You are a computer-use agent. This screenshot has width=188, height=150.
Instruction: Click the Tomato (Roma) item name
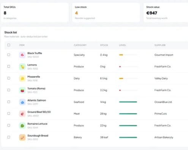36,88
